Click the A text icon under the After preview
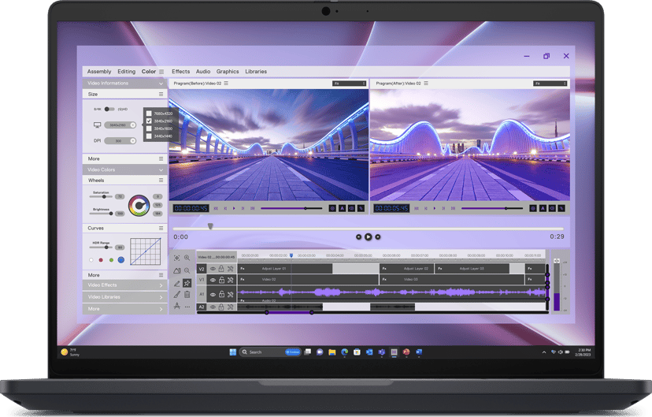Viewport: 652px width, 417px height. (x=543, y=208)
